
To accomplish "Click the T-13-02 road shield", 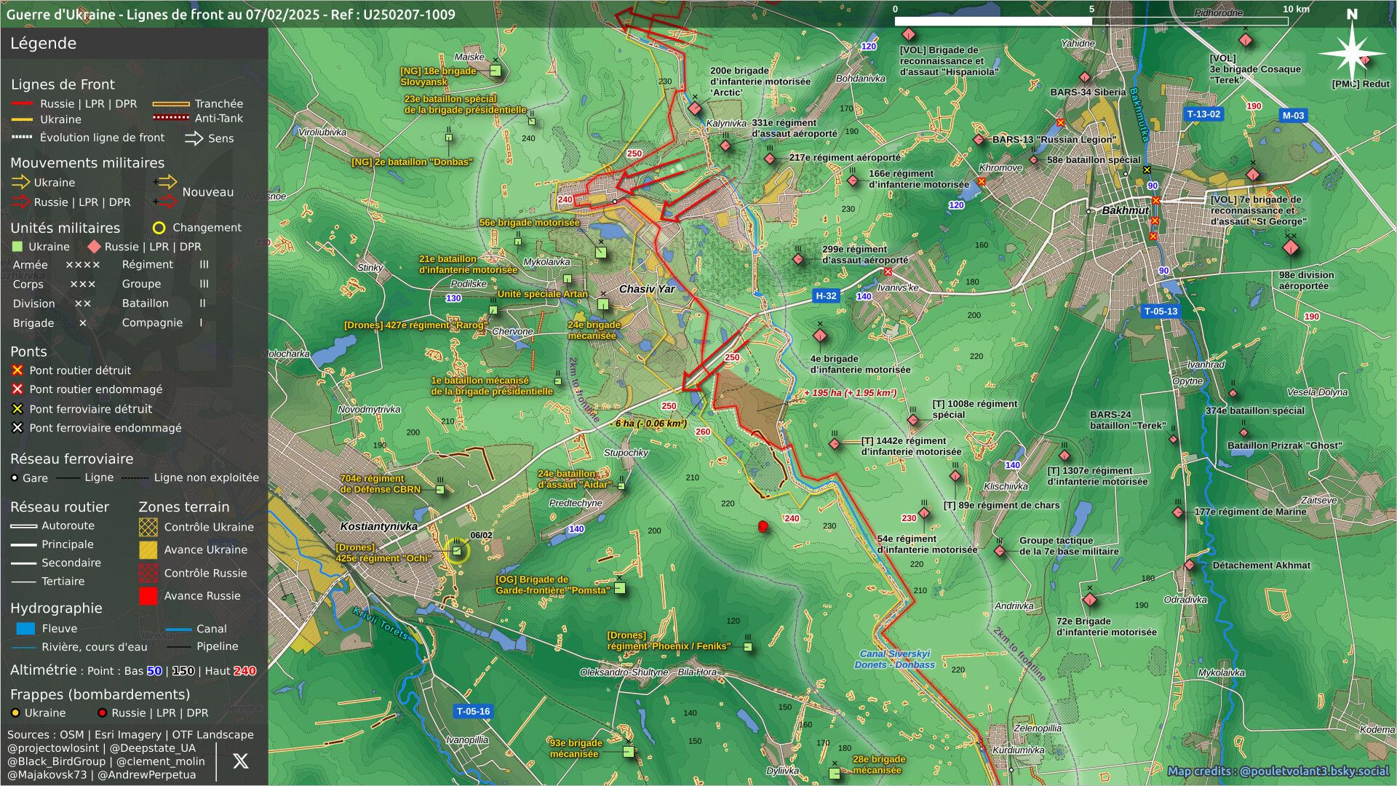I will coord(1203,114).
